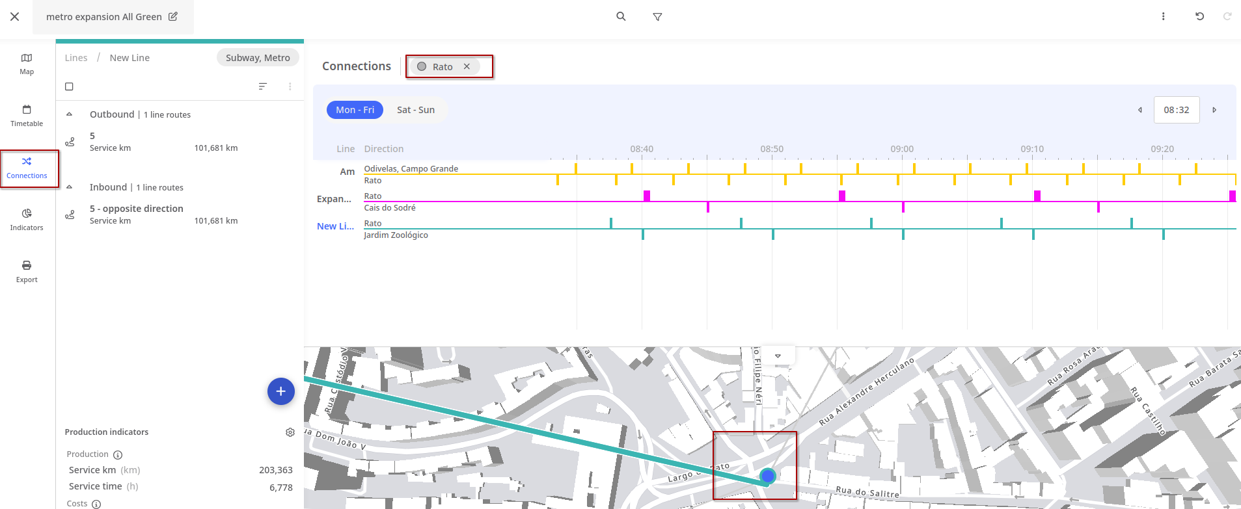Viewport: 1241px width, 509px height.
Task: Collapse the Inbound routes group
Action: [70, 187]
